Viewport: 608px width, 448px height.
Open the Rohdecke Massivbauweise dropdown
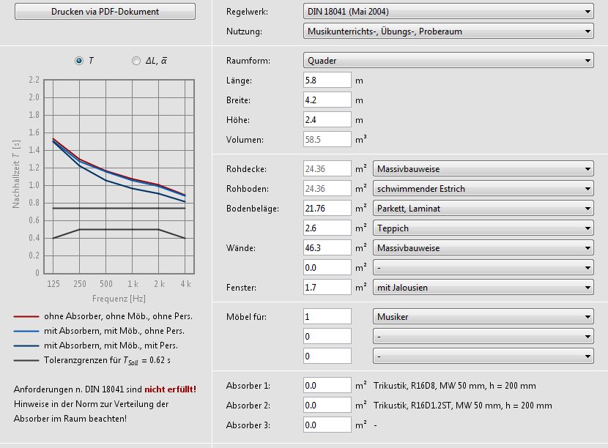[x=483, y=169]
